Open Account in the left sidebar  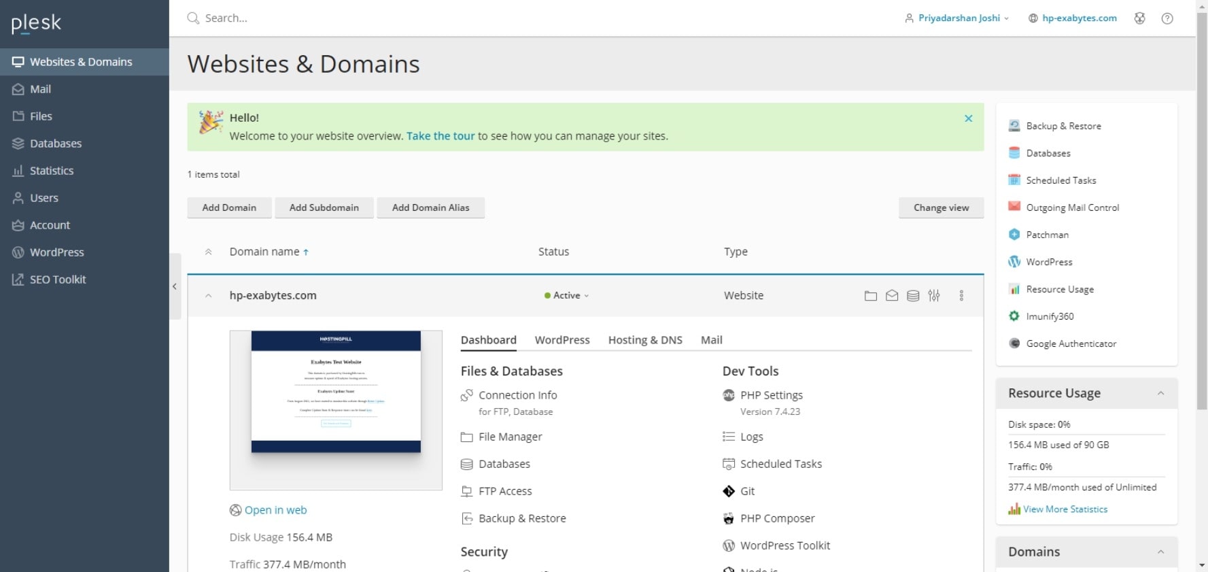(84, 225)
